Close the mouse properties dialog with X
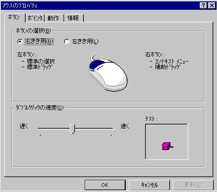Screen dimensions: 217x192 point(212,6)
